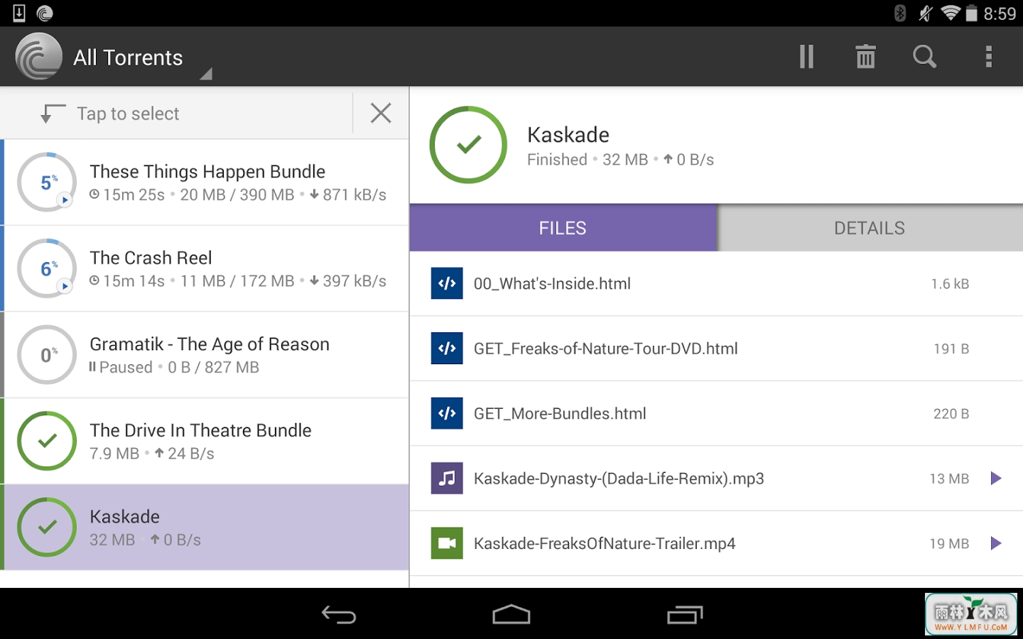Tap the 6% progress circle of The Crash Reel
Image resolution: width=1023 pixels, height=639 pixels.
pos(47,268)
